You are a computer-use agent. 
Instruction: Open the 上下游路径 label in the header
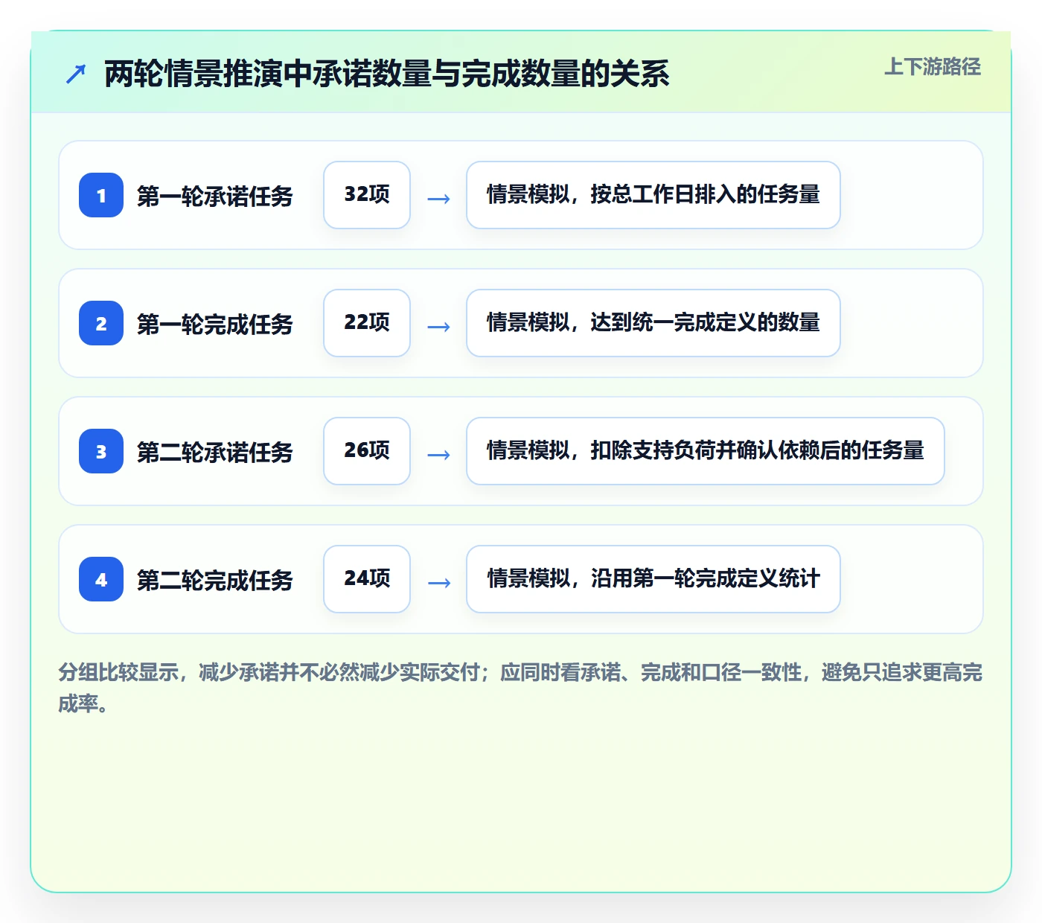tap(933, 67)
